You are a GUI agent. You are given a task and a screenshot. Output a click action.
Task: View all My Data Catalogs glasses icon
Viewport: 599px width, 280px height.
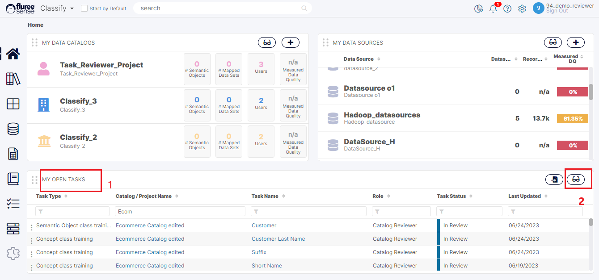click(267, 42)
